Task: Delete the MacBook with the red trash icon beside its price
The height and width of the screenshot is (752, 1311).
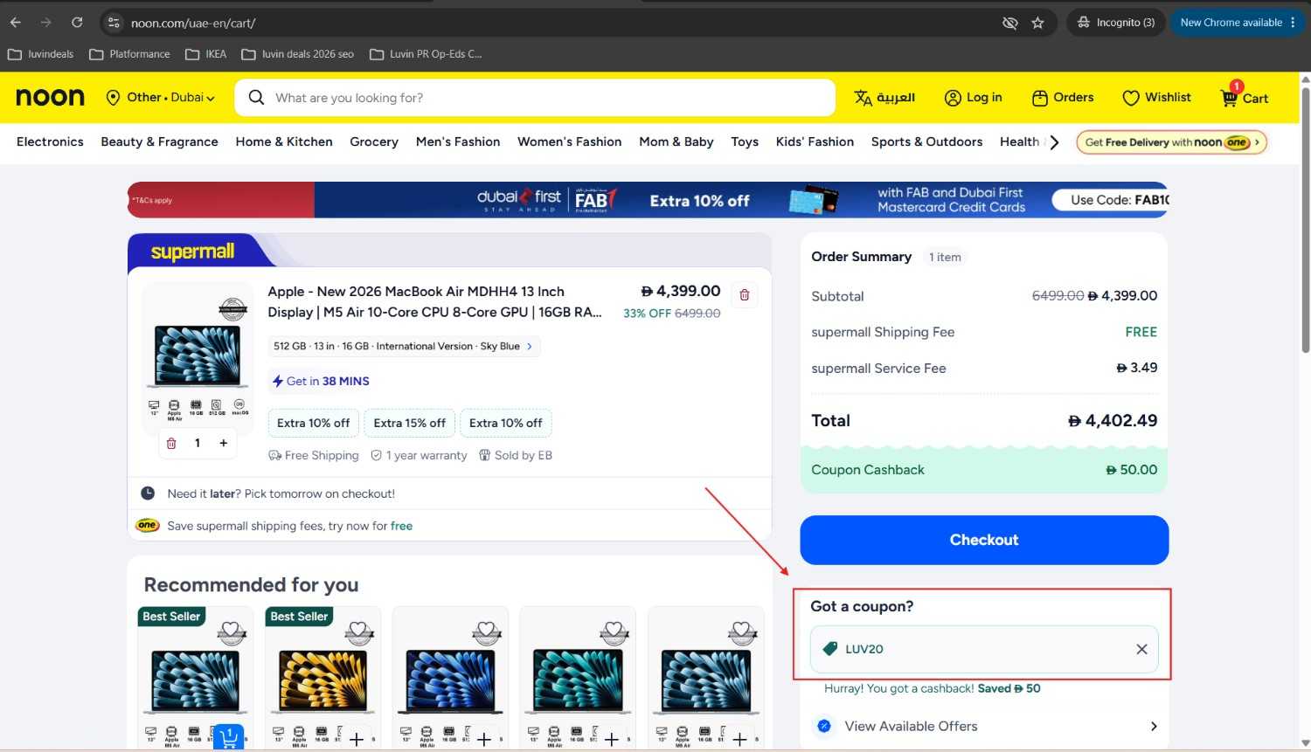Action: (745, 295)
